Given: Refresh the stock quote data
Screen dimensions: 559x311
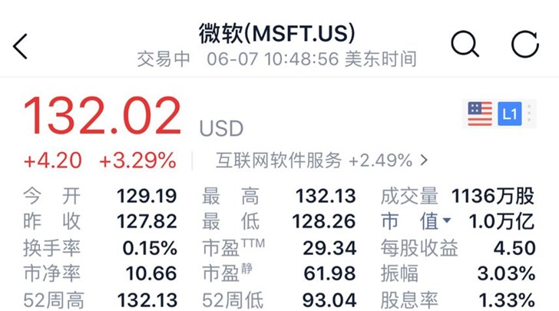Looking at the screenshot, I should tap(524, 45).
